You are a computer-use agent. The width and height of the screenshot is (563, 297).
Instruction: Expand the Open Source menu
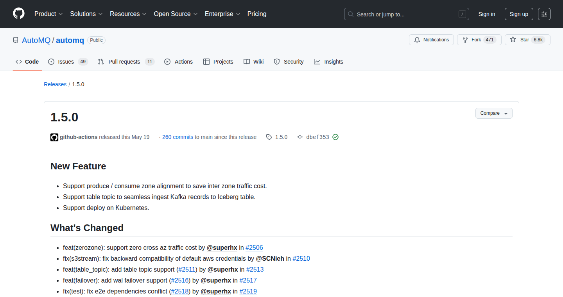[x=176, y=14]
